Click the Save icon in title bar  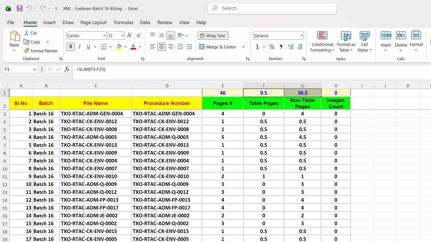19,8
